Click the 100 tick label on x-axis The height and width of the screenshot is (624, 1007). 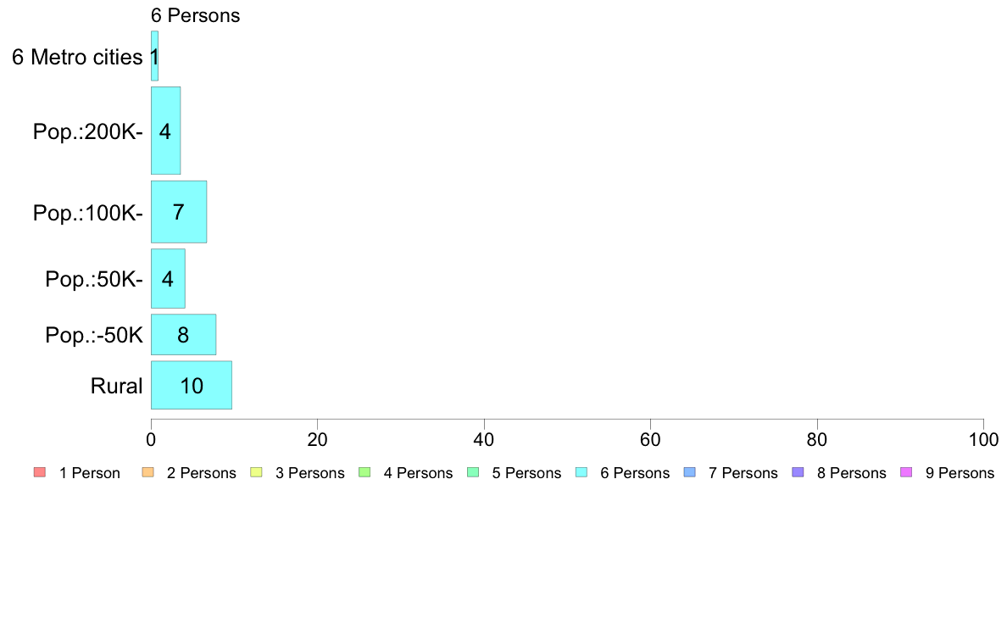coord(983,439)
